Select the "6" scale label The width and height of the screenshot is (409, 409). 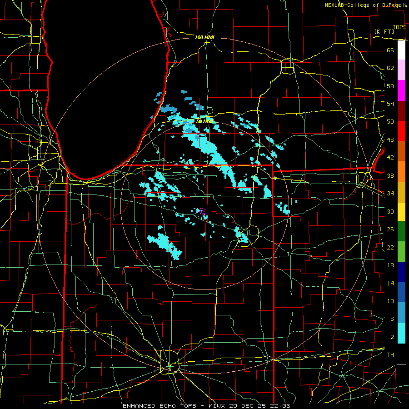tap(392, 319)
